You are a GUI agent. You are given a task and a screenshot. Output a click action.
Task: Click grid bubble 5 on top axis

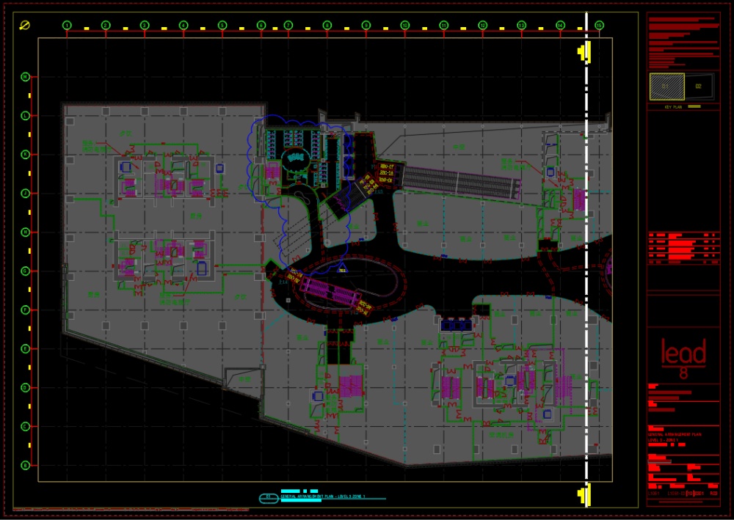pyautogui.click(x=222, y=26)
